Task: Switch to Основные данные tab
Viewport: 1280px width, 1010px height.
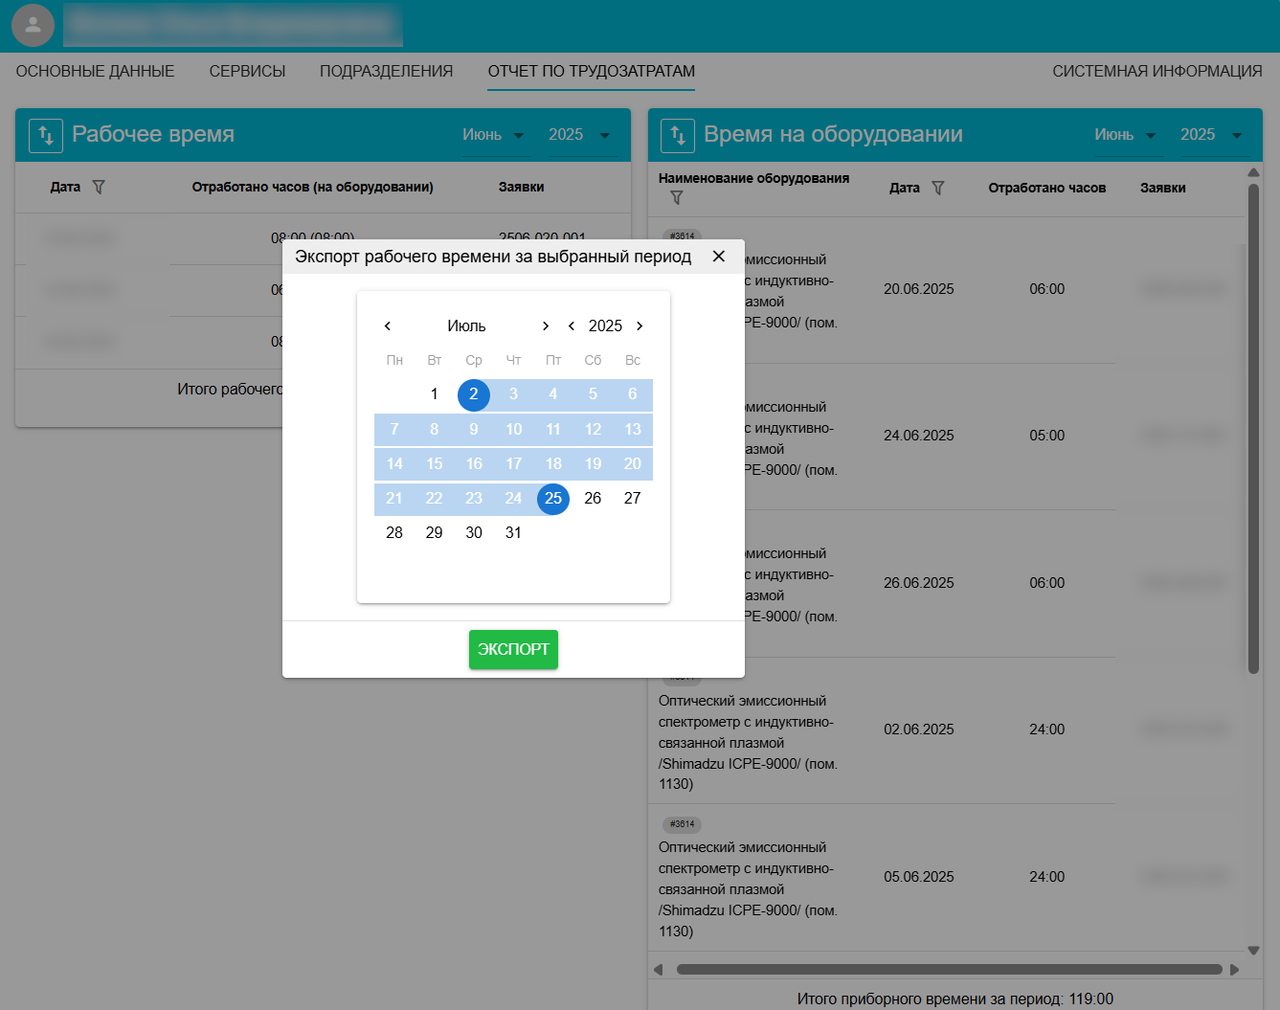Action: pyautogui.click(x=96, y=72)
